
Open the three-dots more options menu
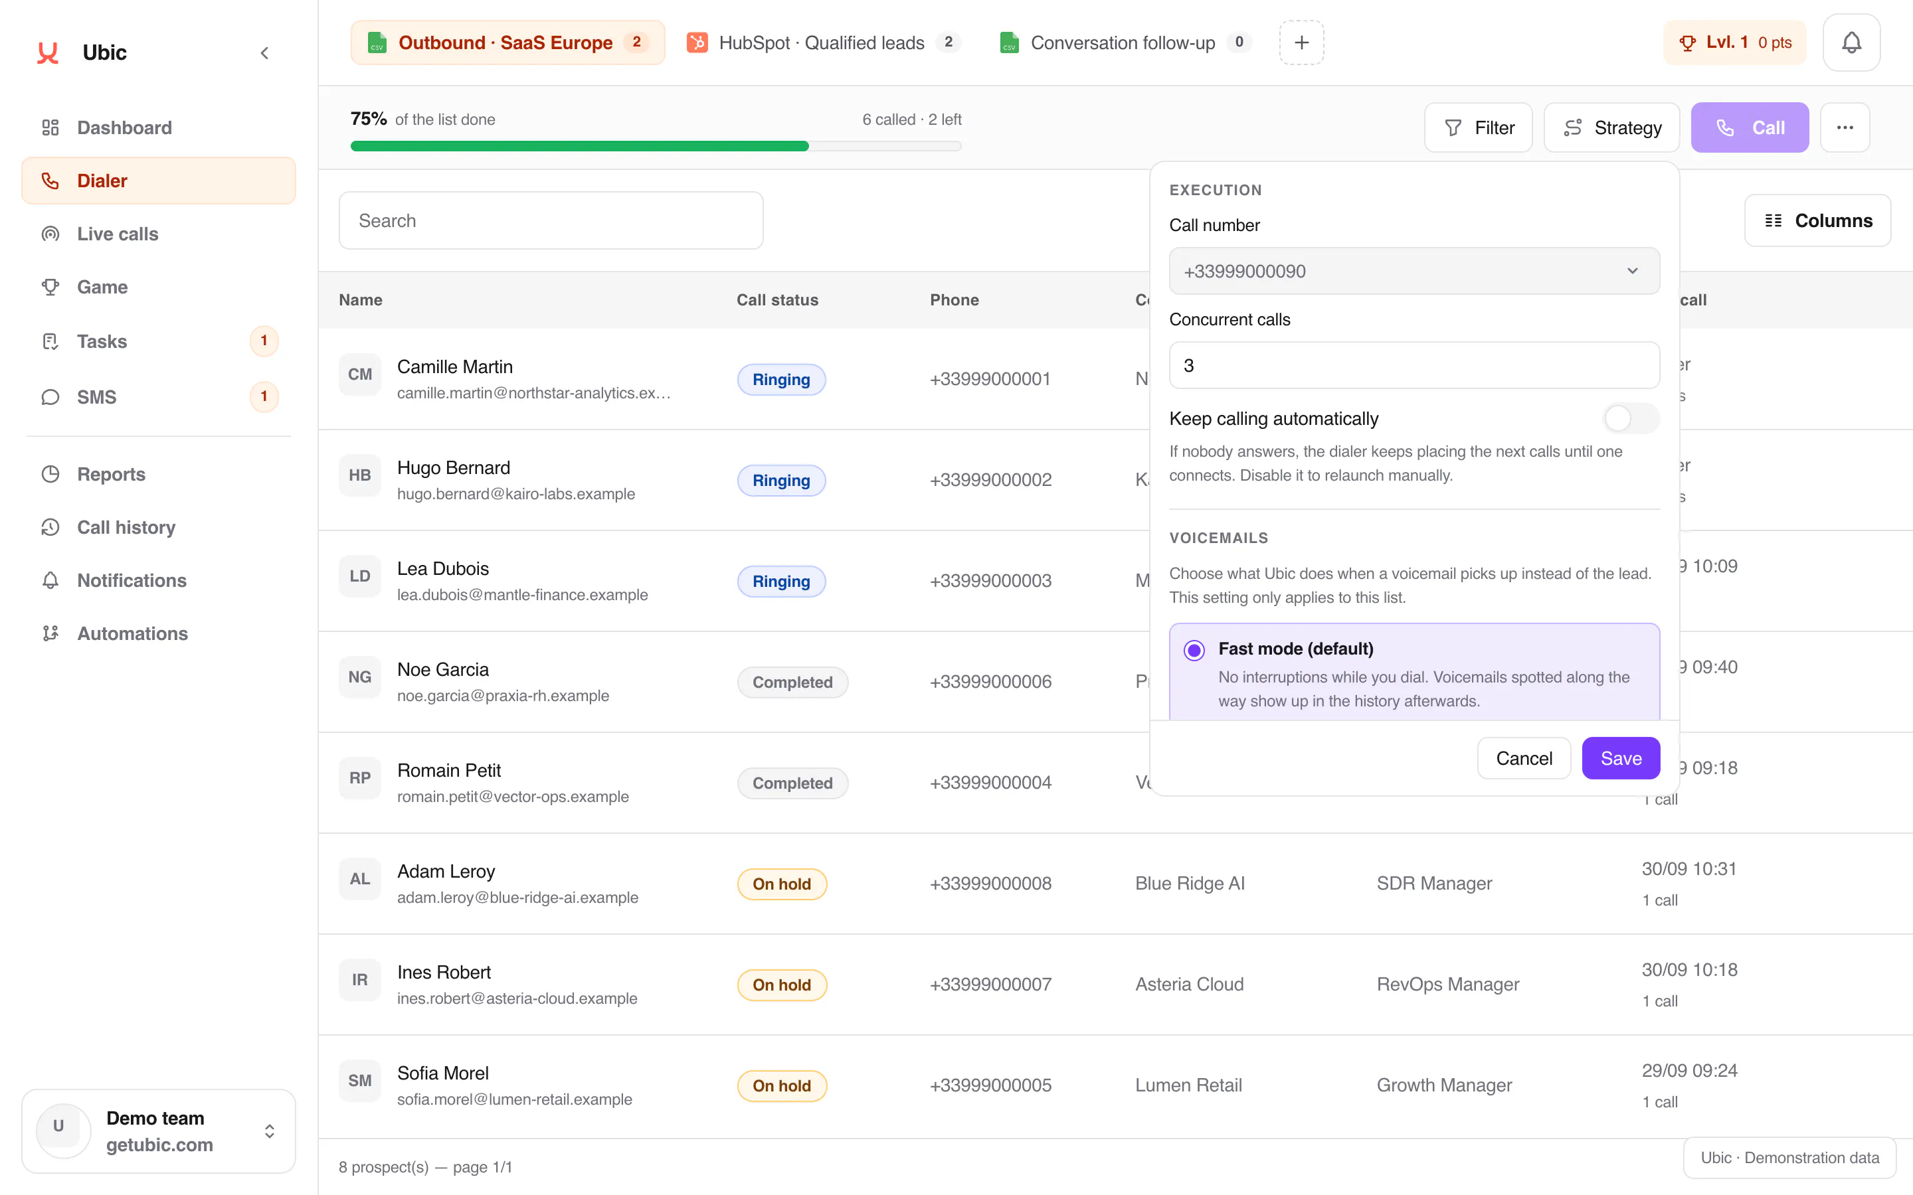(1845, 127)
